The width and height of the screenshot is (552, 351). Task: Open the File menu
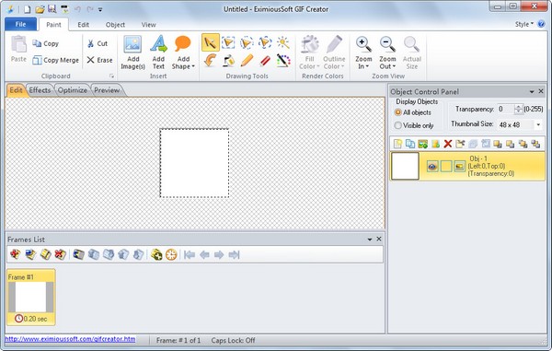20,24
